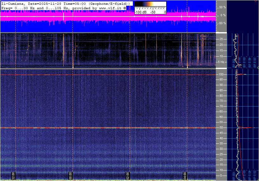Click the 75 Hz tick on the lower axis
The height and width of the screenshot is (181, 259).
coord(221,101)
